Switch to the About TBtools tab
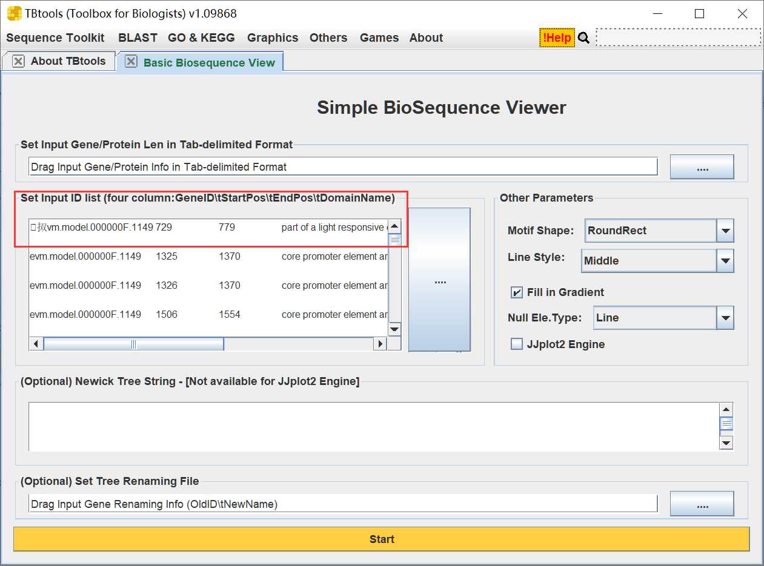 click(68, 61)
